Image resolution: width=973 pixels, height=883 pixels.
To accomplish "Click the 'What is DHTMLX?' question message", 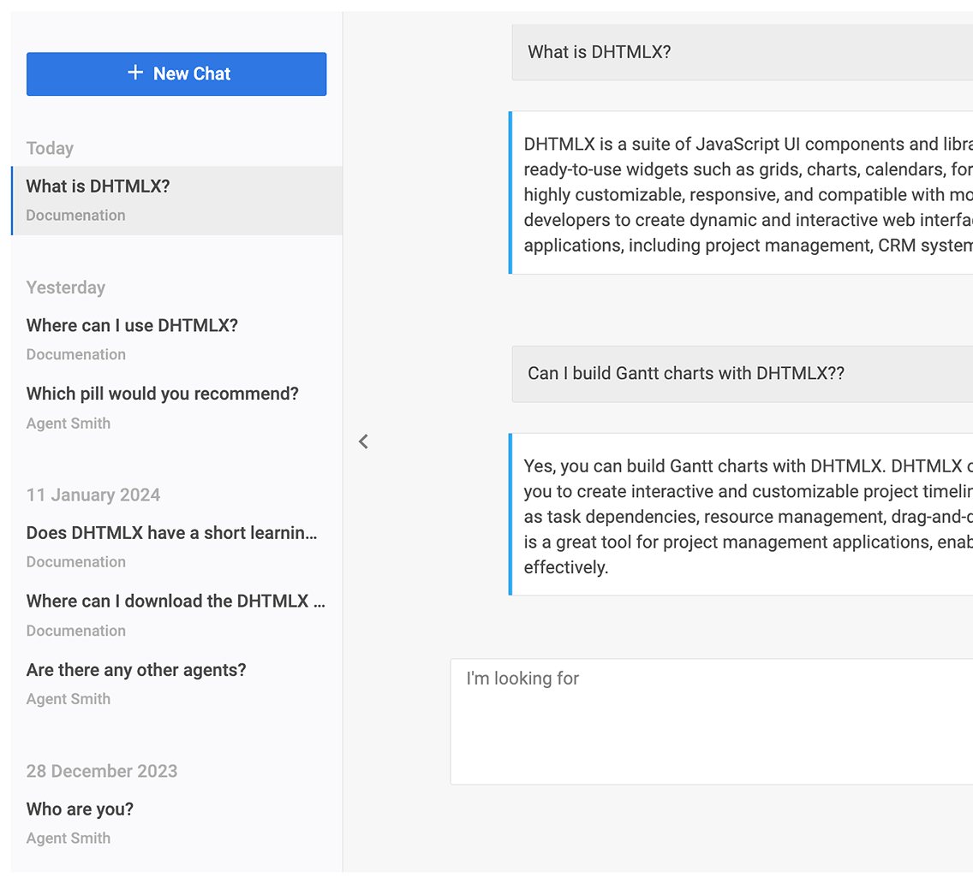I will coord(742,52).
